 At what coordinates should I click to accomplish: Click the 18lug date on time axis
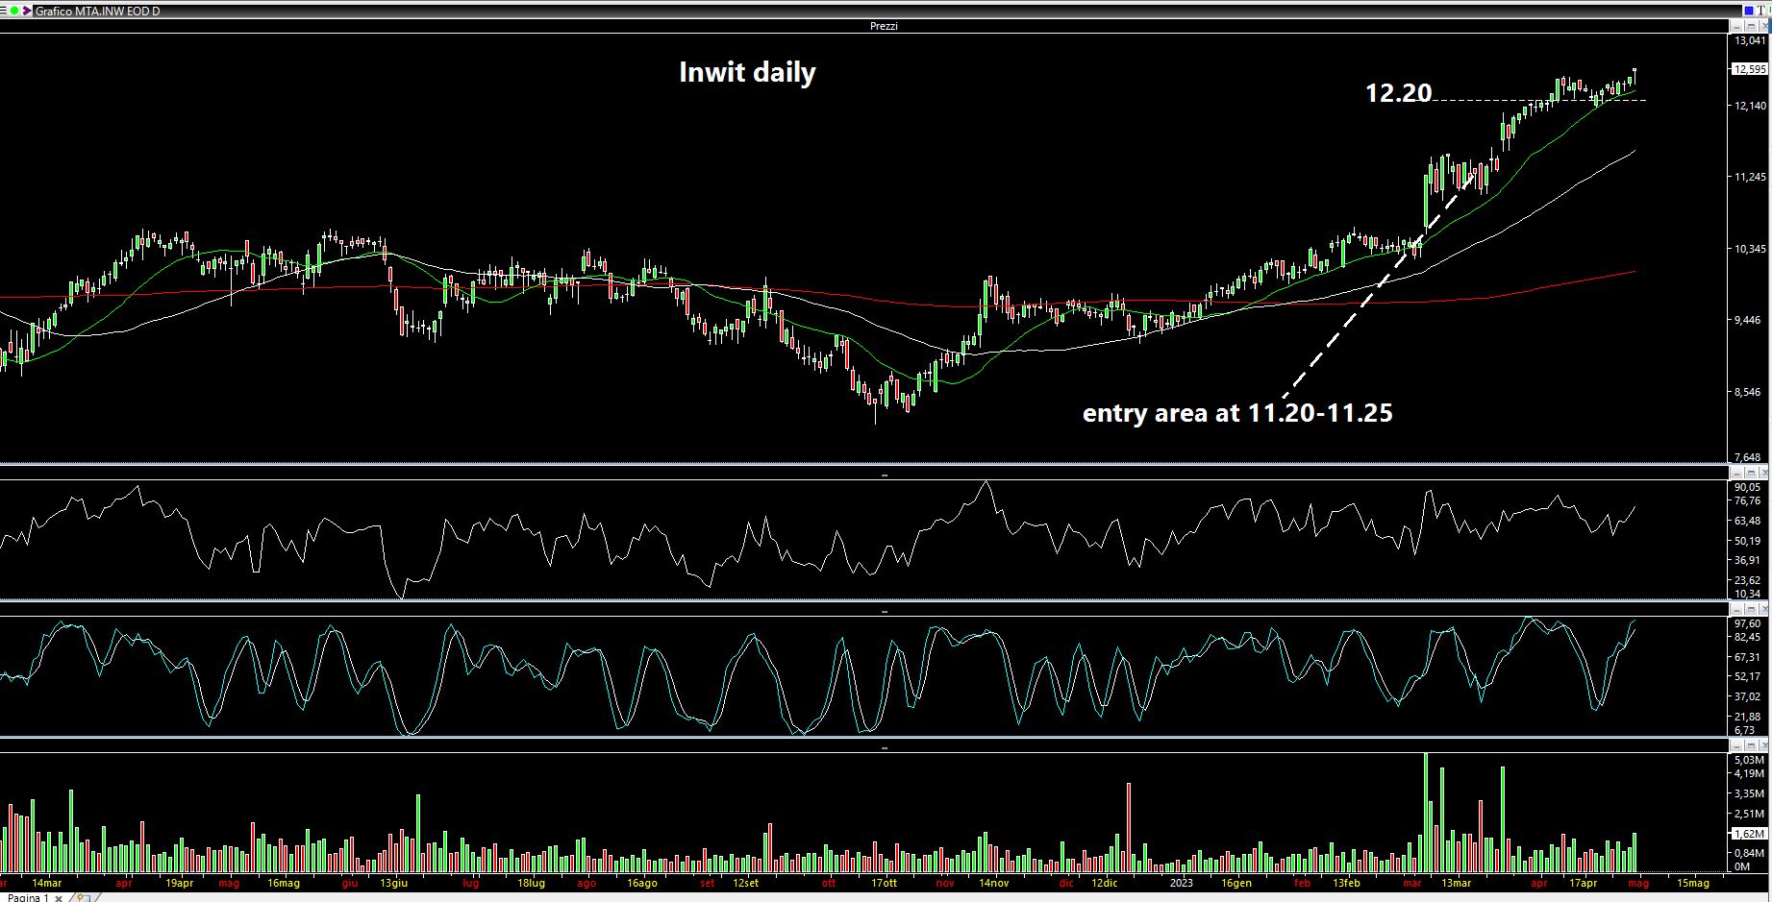tap(531, 883)
